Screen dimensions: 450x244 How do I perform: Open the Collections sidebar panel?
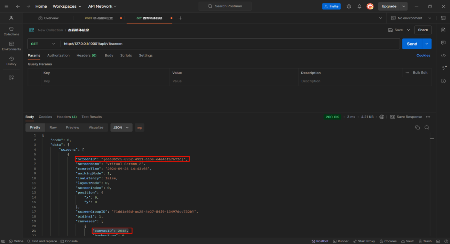pos(11,31)
